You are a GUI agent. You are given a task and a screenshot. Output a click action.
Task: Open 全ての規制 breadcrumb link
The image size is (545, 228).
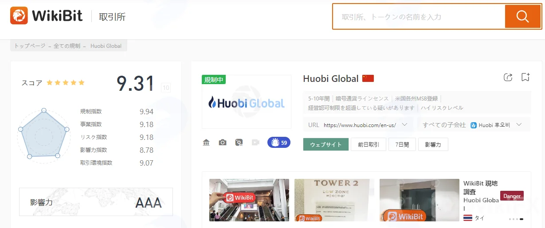(67, 46)
